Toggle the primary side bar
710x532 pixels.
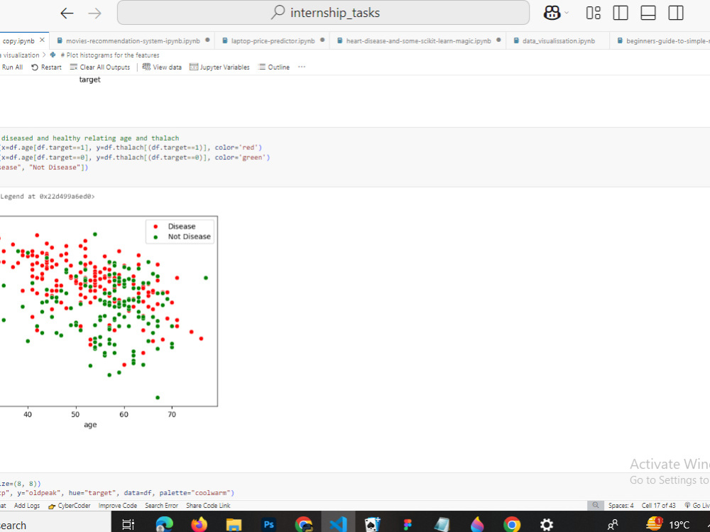(x=621, y=13)
